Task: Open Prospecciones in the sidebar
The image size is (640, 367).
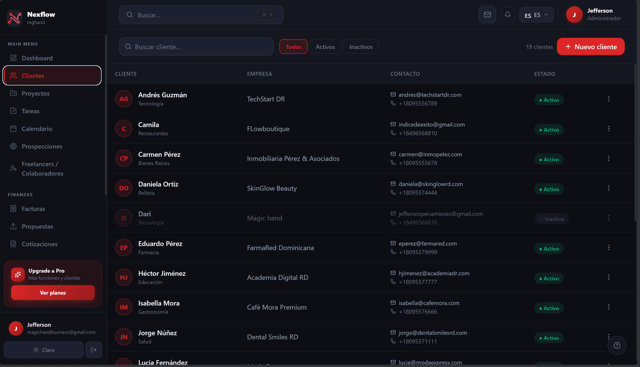Action: (53, 146)
